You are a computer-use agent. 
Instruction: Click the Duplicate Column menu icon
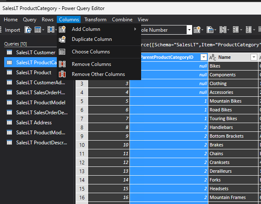point(62,39)
